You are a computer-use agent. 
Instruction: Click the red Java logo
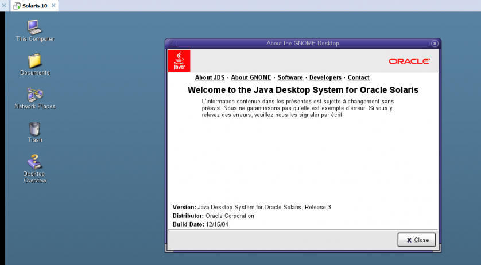[x=179, y=61]
